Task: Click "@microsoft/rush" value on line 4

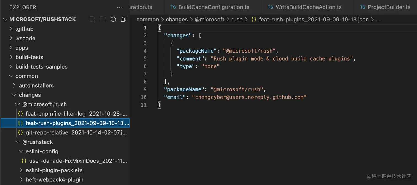Action: pos(249,51)
